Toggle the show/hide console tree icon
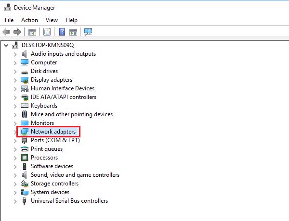The width and height of the screenshot is (289, 221). tap(32, 32)
